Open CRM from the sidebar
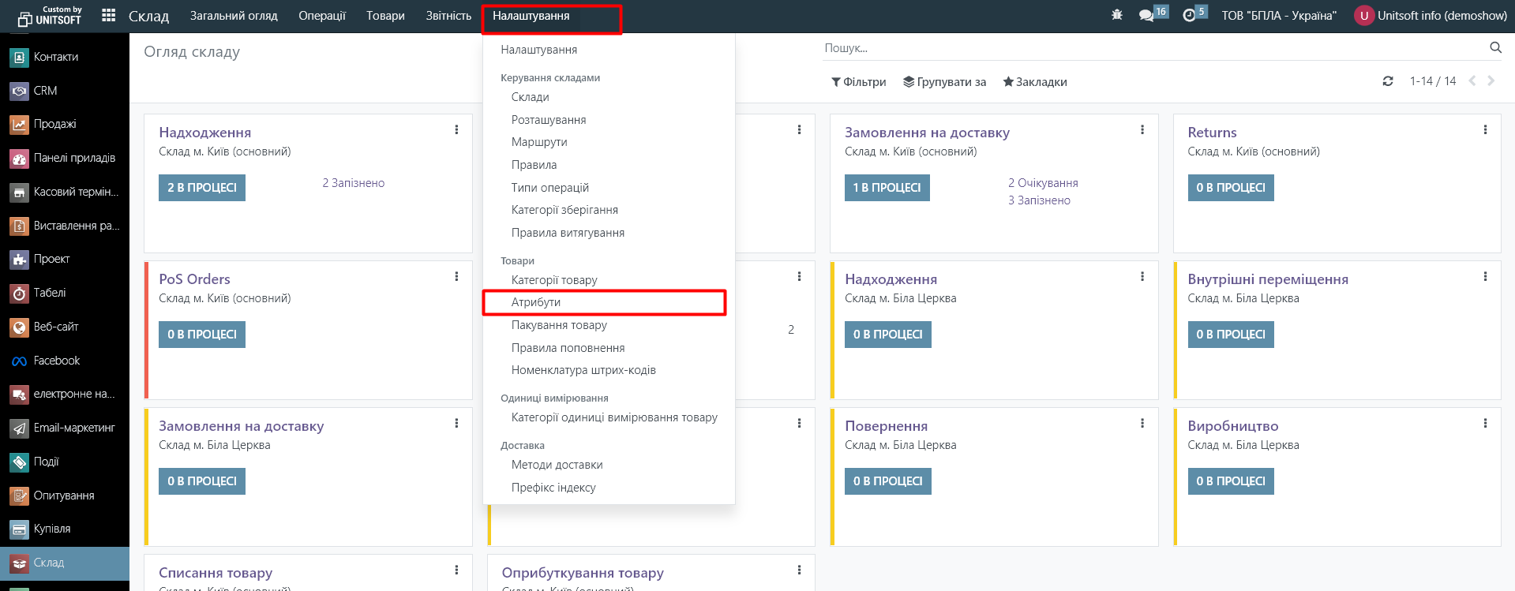Viewport: 1515px width, 591px height. (45, 91)
